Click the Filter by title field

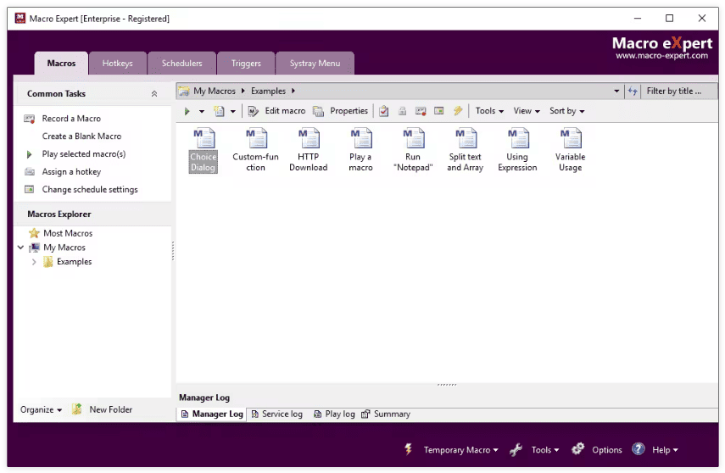(678, 91)
